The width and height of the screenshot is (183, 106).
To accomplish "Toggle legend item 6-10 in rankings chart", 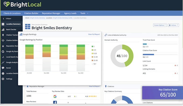I will 94,54.
